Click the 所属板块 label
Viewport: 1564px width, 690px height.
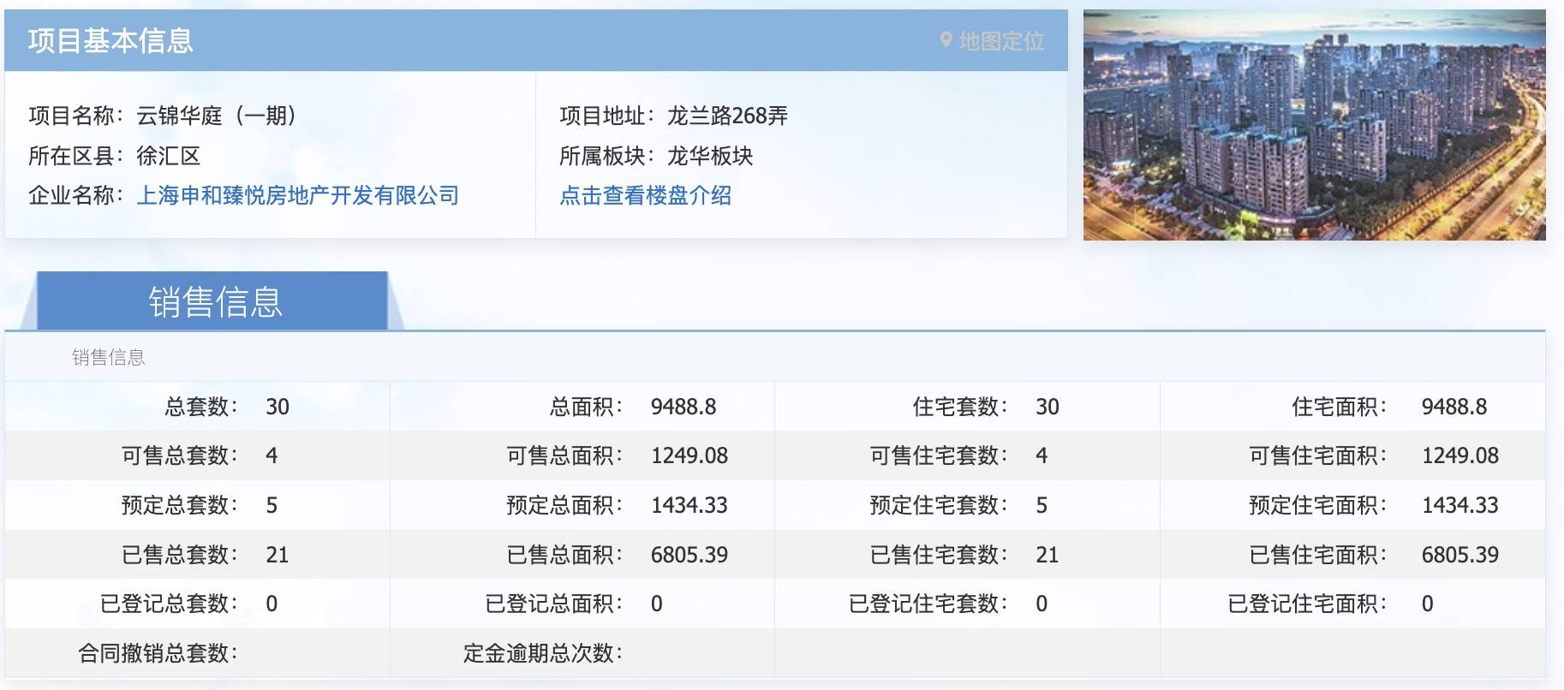(607, 156)
